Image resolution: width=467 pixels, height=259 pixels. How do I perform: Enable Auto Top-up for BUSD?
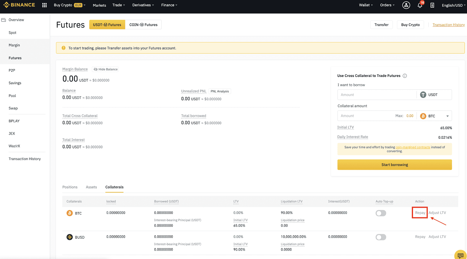[x=381, y=237]
